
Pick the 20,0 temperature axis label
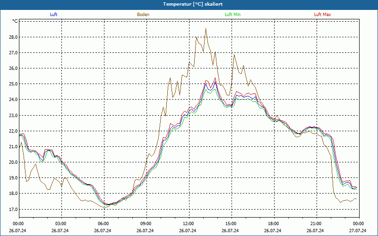pyautogui.click(x=13, y=162)
